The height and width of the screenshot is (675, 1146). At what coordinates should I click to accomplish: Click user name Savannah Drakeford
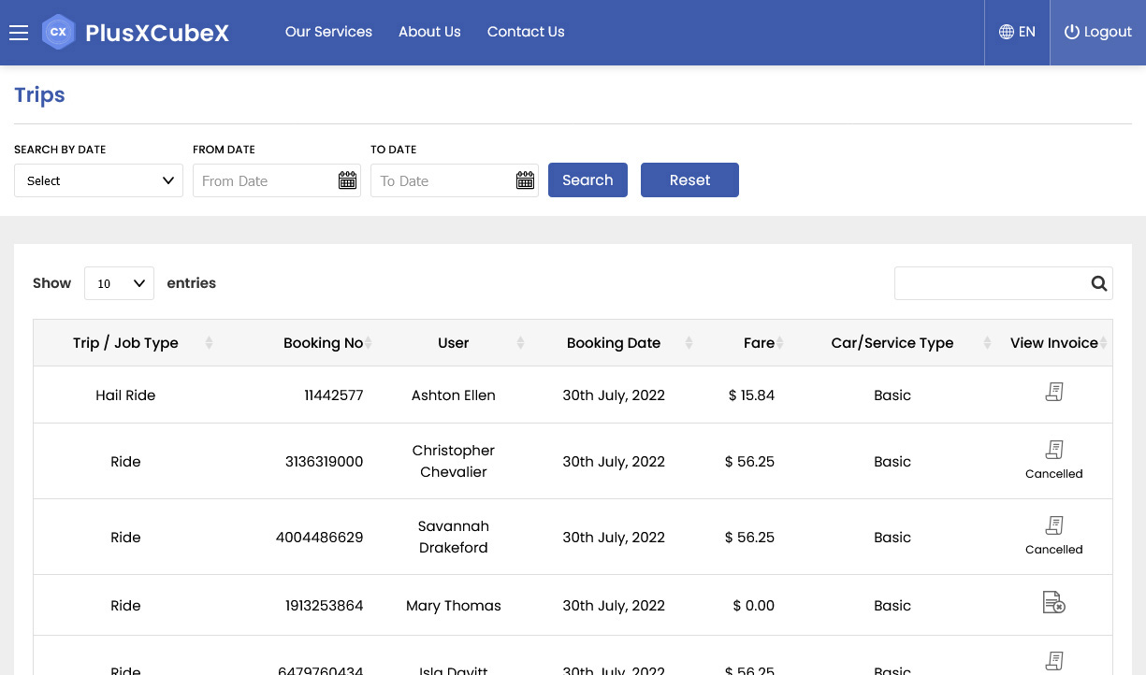click(x=454, y=537)
